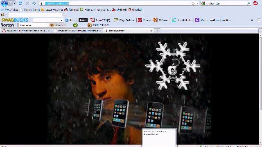
Task: Click the Norton Identity Safe vault icon
Action: (x=90, y=25)
